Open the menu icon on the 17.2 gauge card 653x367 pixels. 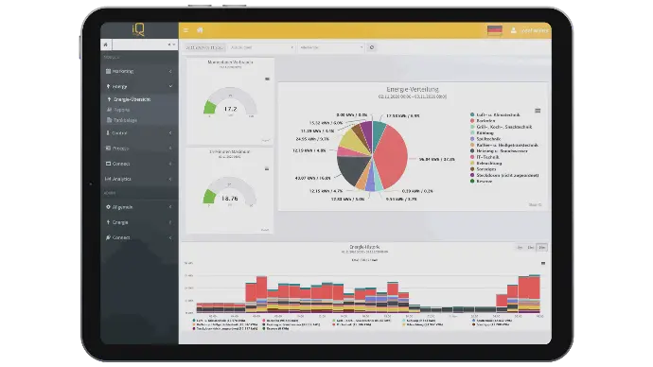coord(268,79)
